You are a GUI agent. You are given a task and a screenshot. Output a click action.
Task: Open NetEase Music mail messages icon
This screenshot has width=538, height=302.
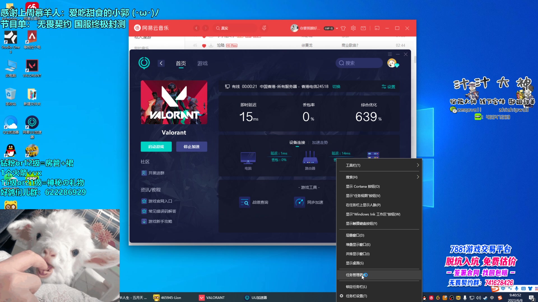(363, 28)
